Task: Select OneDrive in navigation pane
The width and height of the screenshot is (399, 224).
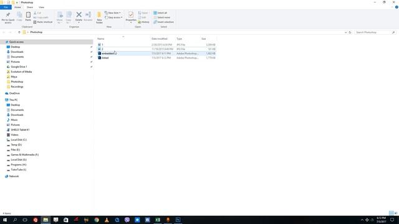Action: 14,93
